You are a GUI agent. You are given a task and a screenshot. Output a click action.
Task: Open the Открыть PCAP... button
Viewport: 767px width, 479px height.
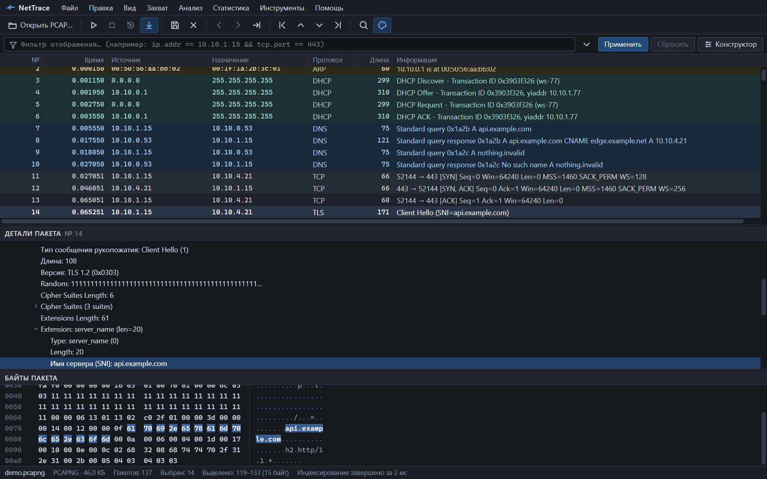pos(40,25)
